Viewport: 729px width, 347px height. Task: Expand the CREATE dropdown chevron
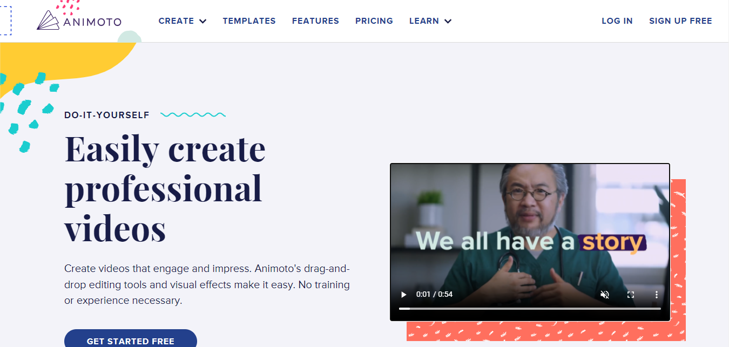pyautogui.click(x=202, y=22)
